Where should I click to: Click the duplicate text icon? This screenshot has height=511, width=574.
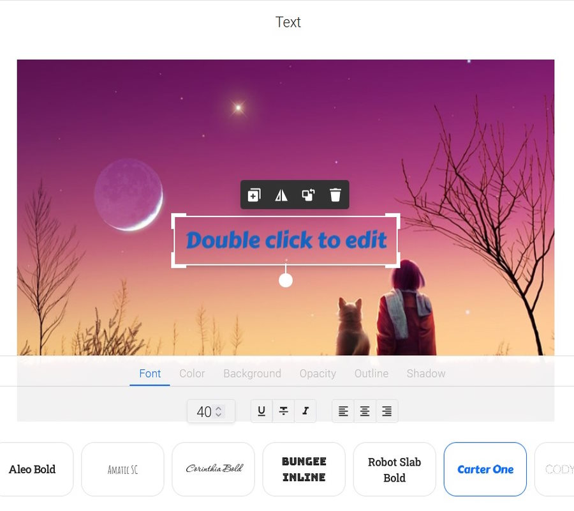[x=254, y=195]
